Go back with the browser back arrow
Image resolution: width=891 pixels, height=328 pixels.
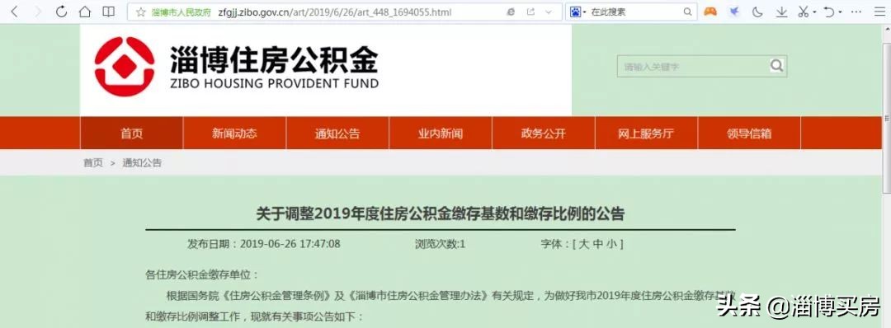[14, 12]
